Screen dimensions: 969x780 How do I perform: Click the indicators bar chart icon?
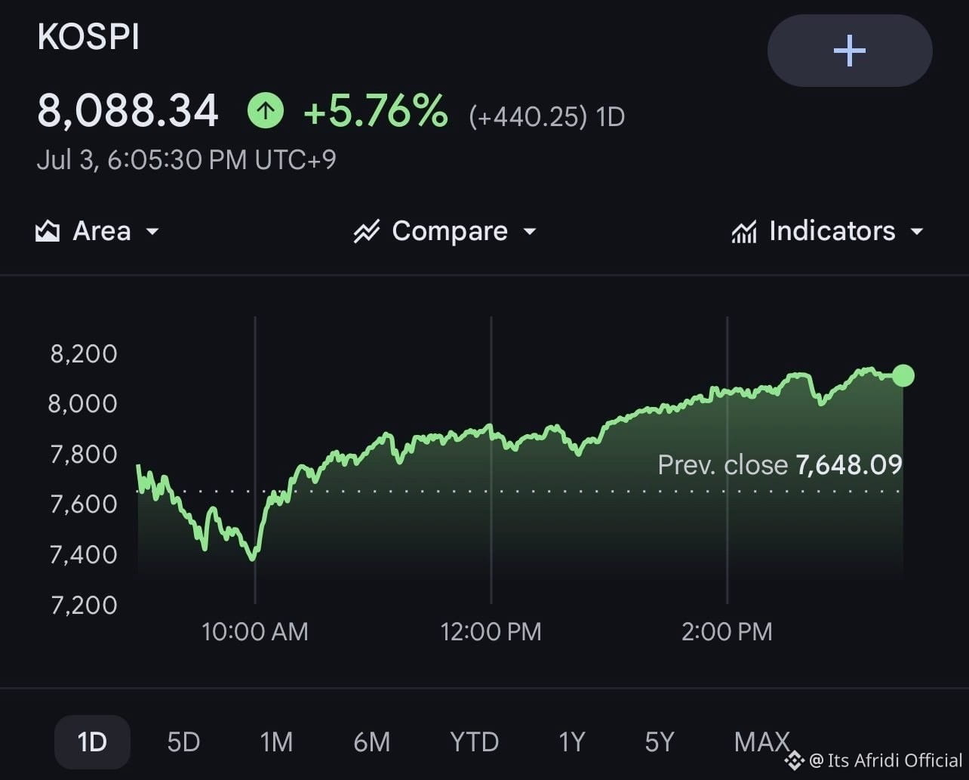coord(744,231)
